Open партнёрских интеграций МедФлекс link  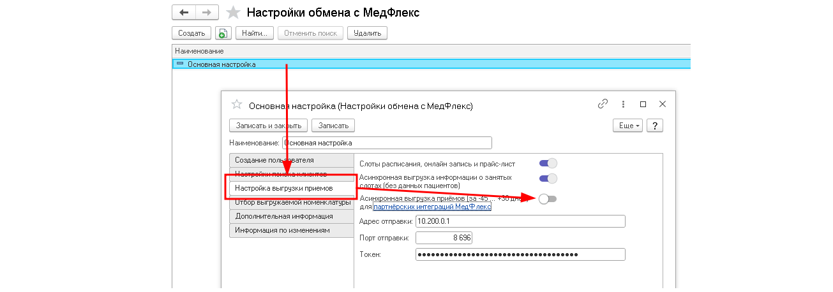(x=432, y=207)
